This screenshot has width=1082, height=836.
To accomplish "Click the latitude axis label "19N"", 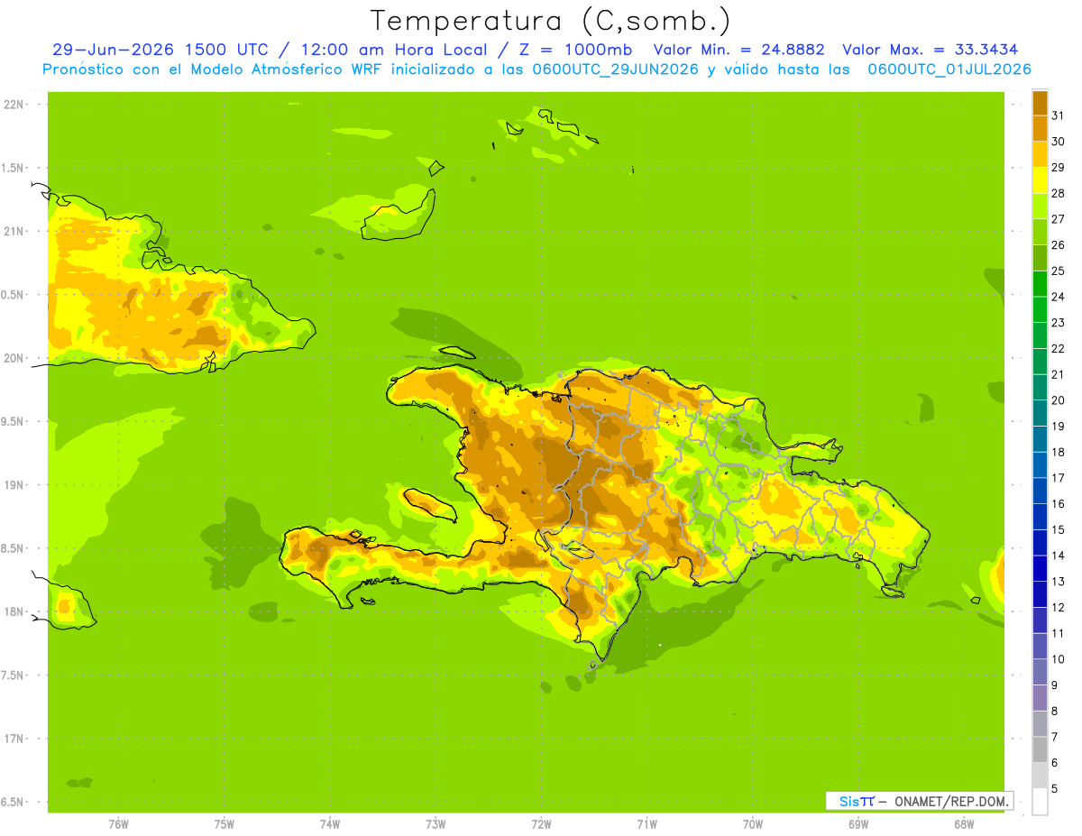I will point(14,484).
